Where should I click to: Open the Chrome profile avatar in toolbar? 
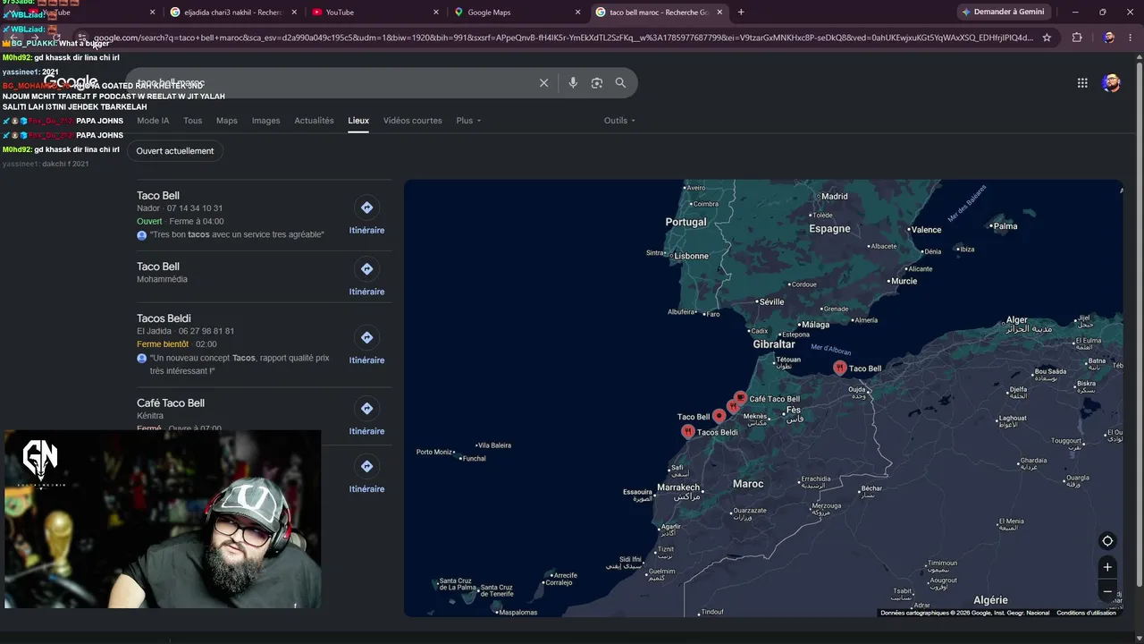coord(1109,38)
